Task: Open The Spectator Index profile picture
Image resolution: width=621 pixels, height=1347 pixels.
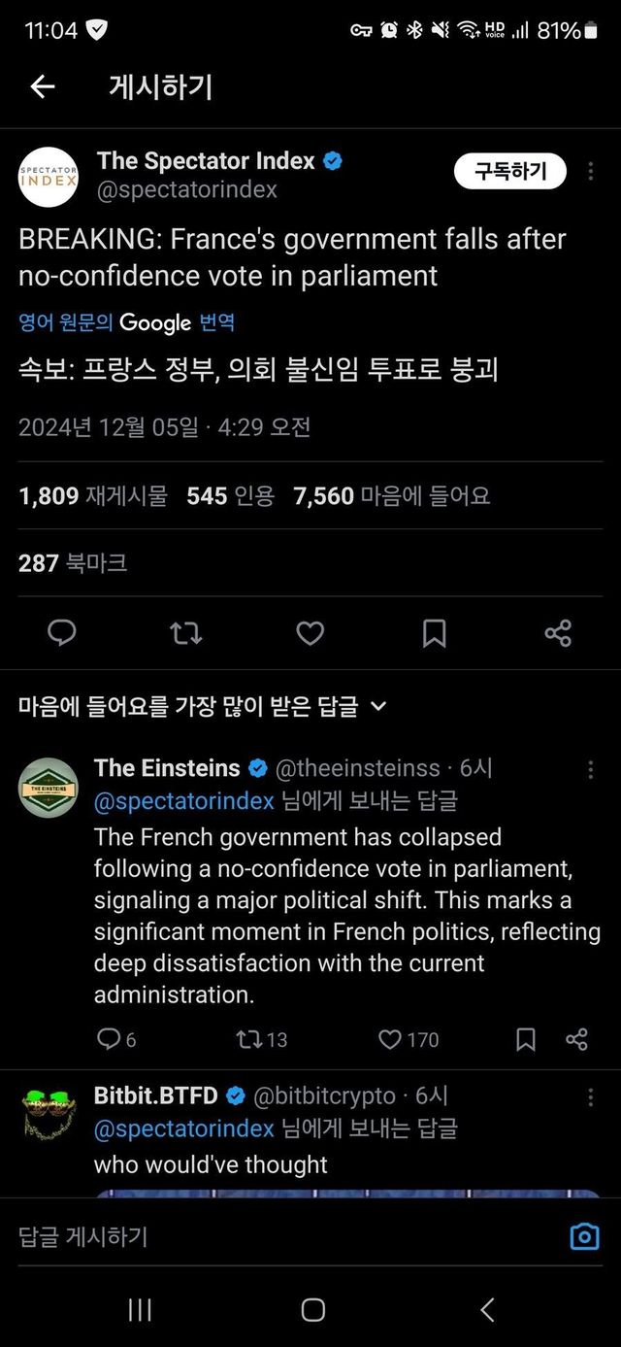Action: pos(49,177)
